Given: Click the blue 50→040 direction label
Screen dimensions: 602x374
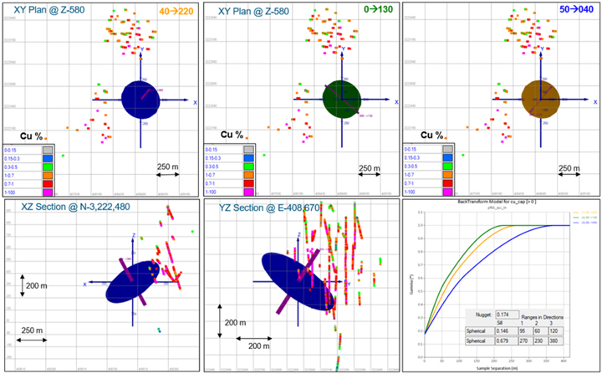Looking at the screenshot, I should [571, 13].
